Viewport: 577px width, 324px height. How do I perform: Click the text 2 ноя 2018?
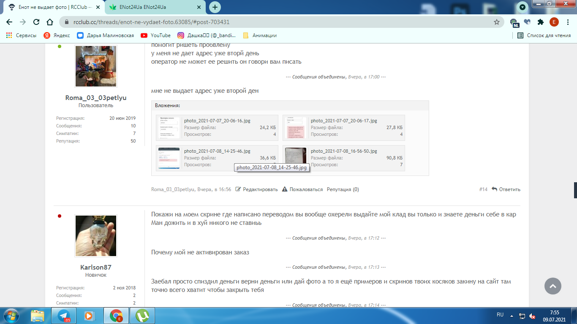point(124,288)
